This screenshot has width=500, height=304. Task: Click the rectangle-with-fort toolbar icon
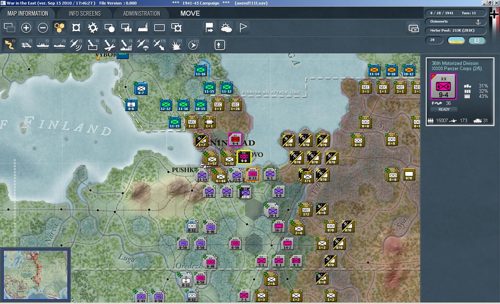pos(176,27)
